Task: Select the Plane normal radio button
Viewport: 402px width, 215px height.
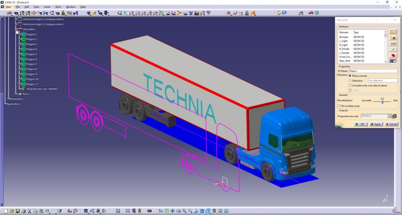Action: [x=350, y=76]
